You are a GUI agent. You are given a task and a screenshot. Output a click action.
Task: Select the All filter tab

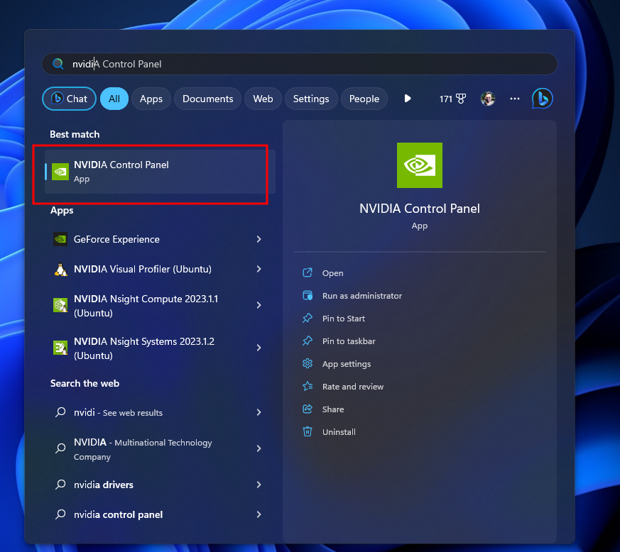(x=114, y=99)
